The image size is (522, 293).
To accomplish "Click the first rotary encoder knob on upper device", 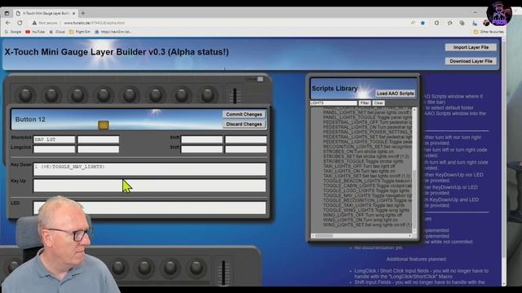I will coord(25,95).
